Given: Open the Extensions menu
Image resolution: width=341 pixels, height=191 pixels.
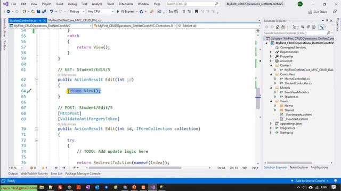Looking at the screenshot, I should click(126, 4).
